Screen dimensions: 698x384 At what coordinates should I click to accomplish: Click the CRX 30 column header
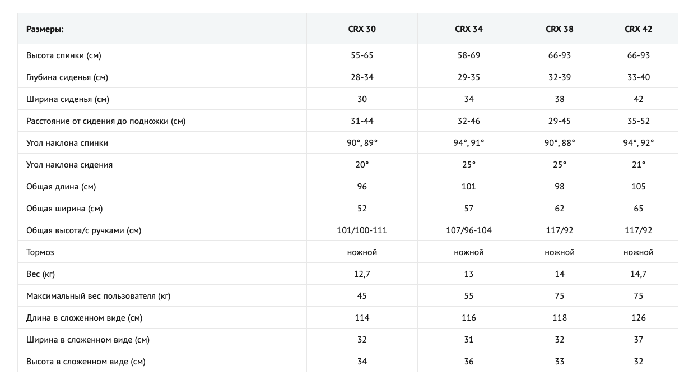pos(362,29)
